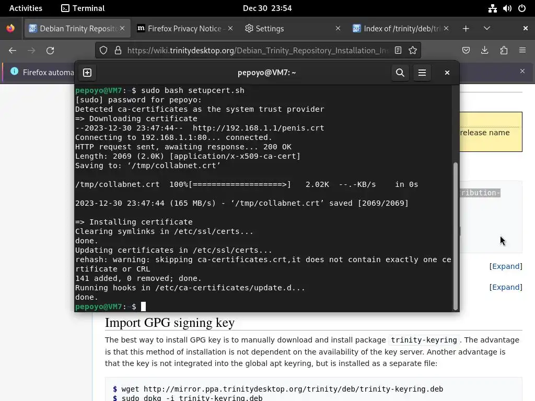Click the trinity-keyring code text
The image size is (535, 401).
click(x=424, y=340)
